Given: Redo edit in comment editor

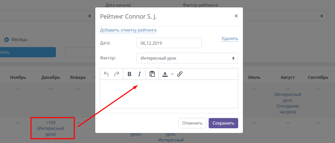Looking at the screenshot, I should click(x=117, y=74).
